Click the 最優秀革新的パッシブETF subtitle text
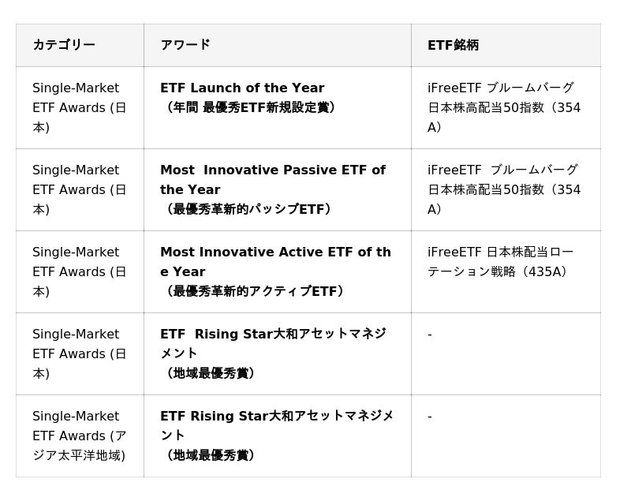The image size is (631, 501). pos(247,209)
